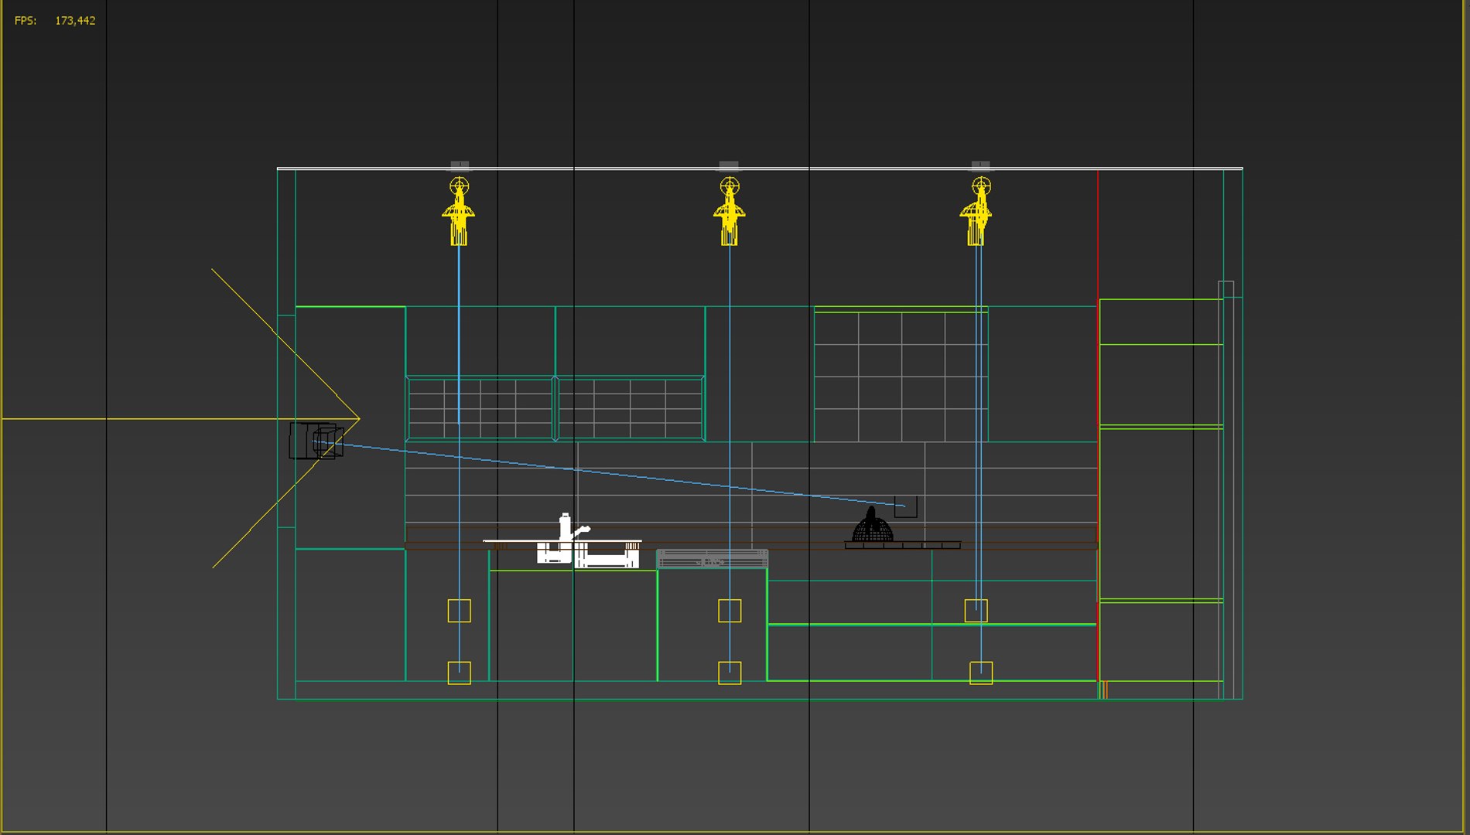
Task: Select the black dome-shaped object on countertop
Action: (872, 525)
